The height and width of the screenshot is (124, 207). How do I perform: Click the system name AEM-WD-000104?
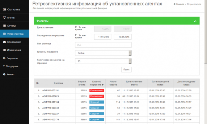(x=50, y=102)
